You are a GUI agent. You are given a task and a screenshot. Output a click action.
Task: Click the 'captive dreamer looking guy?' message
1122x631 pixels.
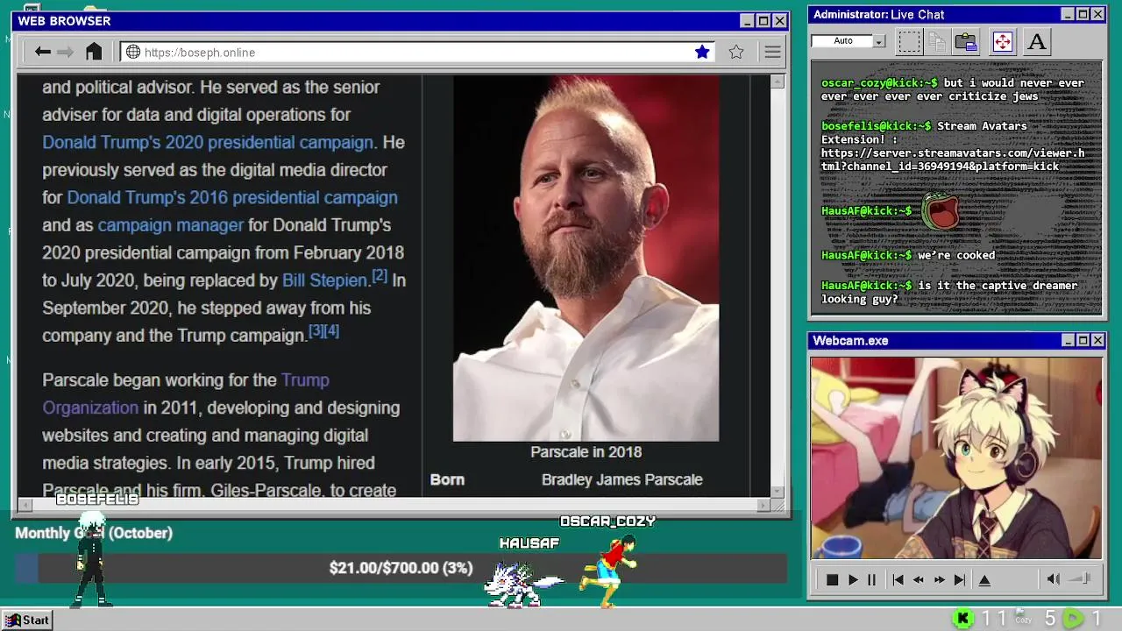[x=949, y=292]
